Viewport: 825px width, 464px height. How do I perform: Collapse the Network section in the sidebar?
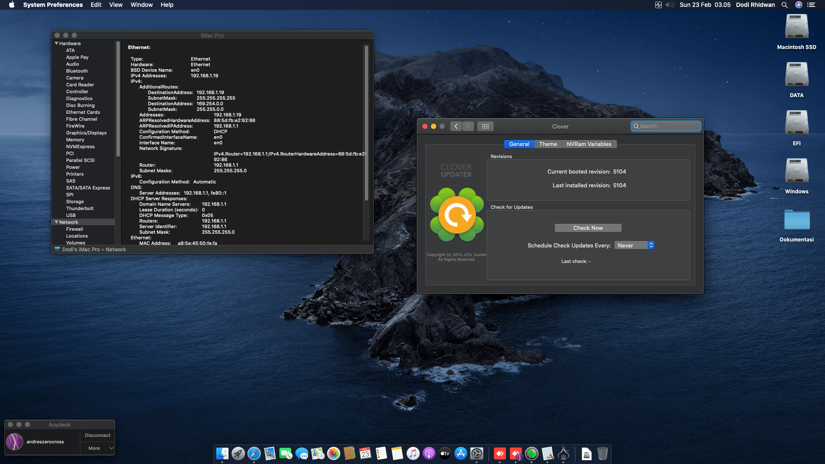tap(56, 222)
